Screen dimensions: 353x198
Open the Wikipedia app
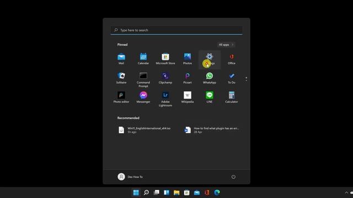coord(188,97)
